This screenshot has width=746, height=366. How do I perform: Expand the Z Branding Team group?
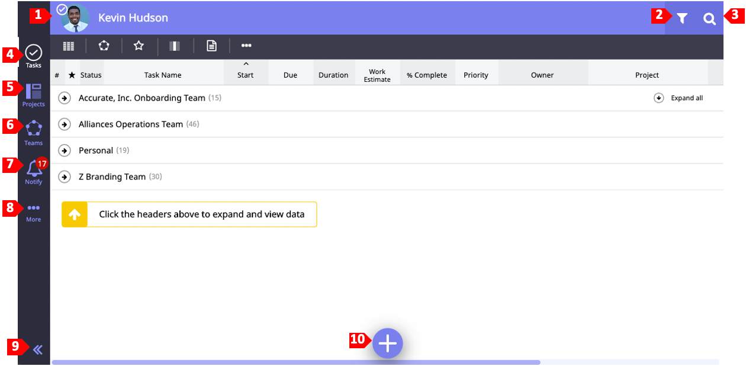[65, 177]
